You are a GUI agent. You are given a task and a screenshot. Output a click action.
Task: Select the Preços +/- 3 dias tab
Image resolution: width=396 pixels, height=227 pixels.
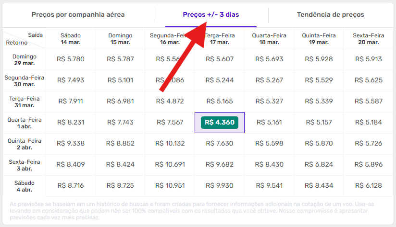[211, 15]
